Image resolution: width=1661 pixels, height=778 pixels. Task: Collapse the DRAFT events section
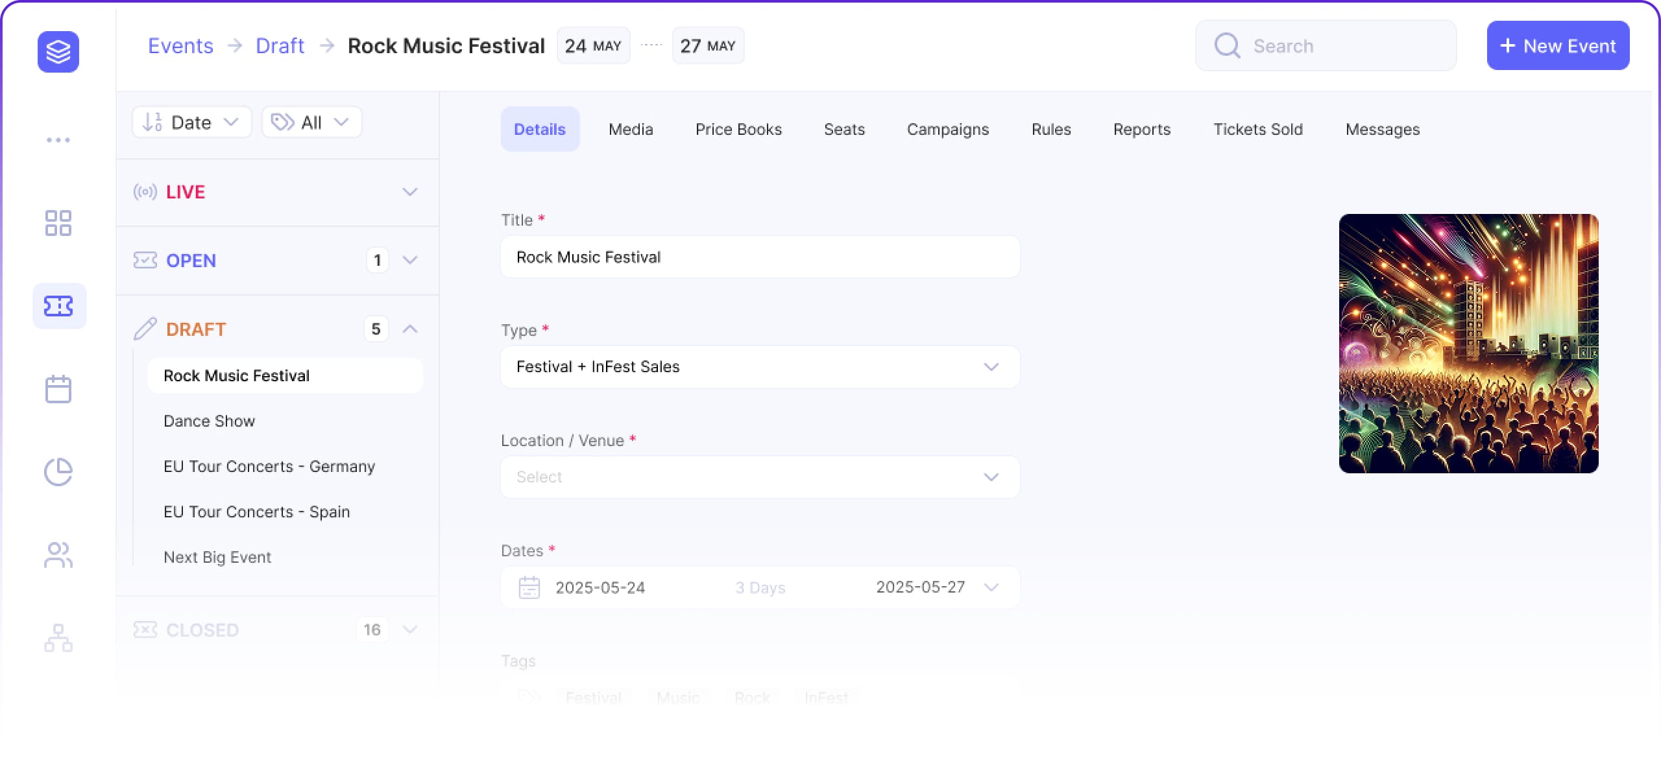(x=409, y=329)
